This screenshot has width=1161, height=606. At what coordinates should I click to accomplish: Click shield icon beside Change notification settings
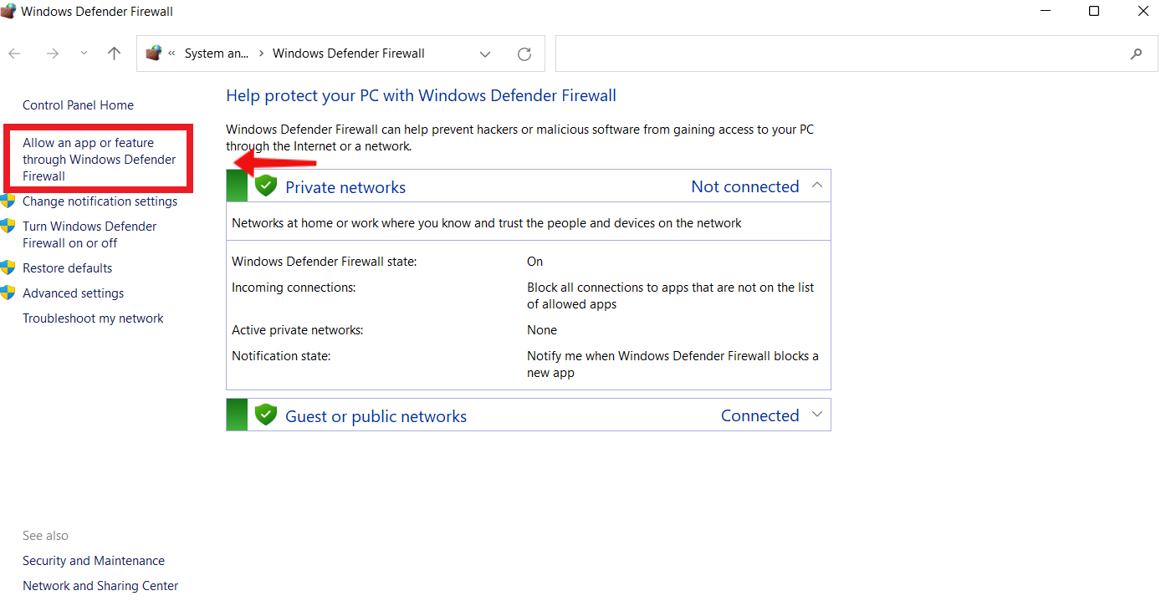[8, 201]
